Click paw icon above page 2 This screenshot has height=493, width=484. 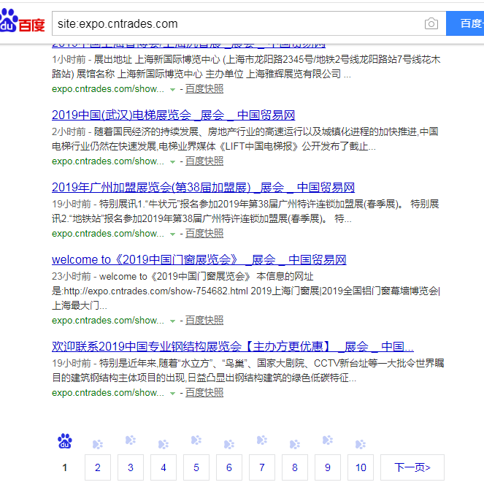click(98, 443)
